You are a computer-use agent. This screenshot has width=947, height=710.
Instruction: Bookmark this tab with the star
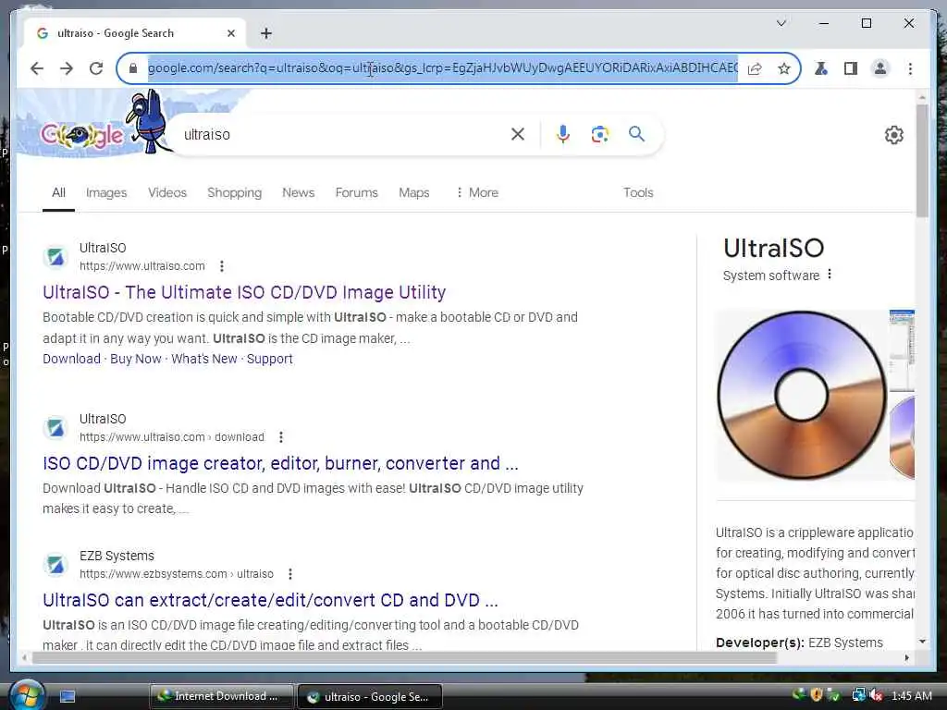(x=784, y=68)
